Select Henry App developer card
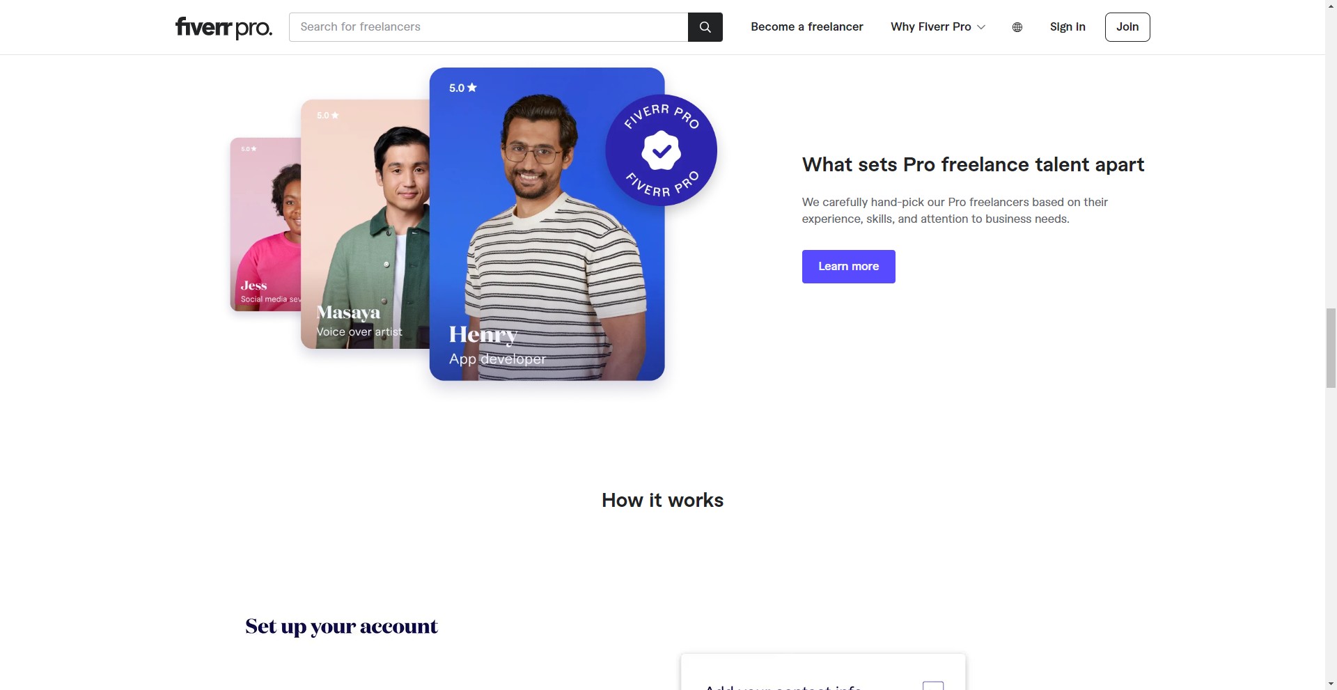The height and width of the screenshot is (690, 1337). click(547, 224)
